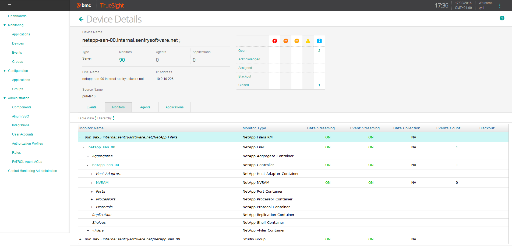The width and height of the screenshot is (512, 246).
Task: Expand the Processors row
Action: coord(91,199)
